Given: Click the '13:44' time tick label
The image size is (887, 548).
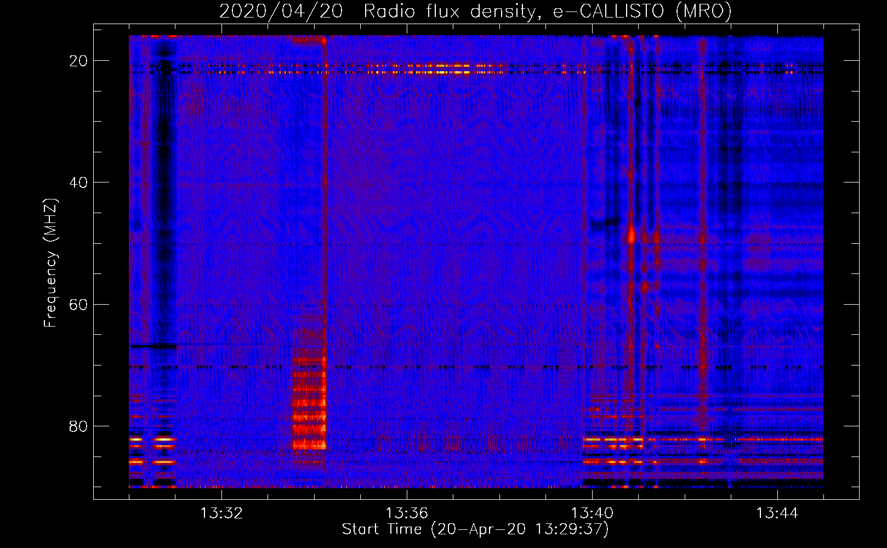Looking at the screenshot, I should click(x=777, y=513).
